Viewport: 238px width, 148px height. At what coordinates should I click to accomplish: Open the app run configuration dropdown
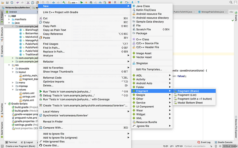[72, 2]
